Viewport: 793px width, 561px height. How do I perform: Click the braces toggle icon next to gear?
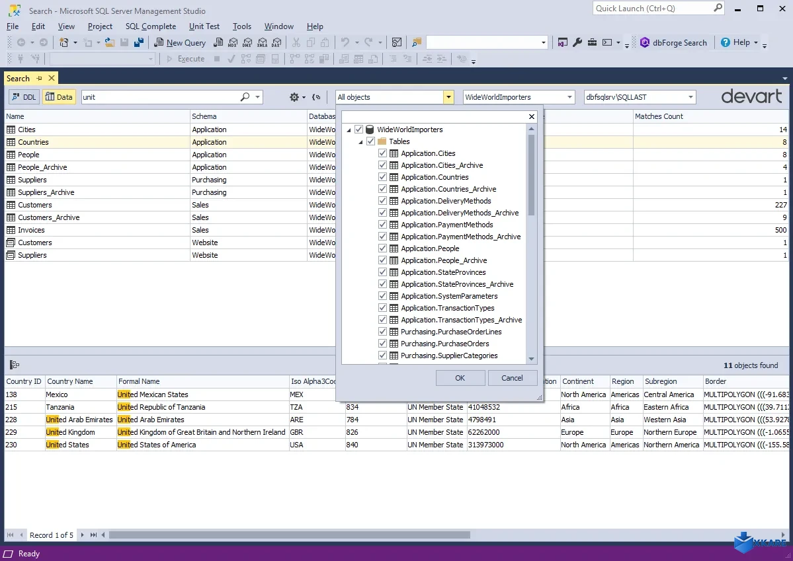click(x=317, y=97)
